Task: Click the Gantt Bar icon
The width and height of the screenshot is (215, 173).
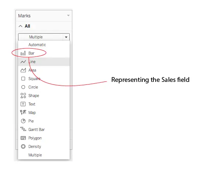Action: coord(23,129)
